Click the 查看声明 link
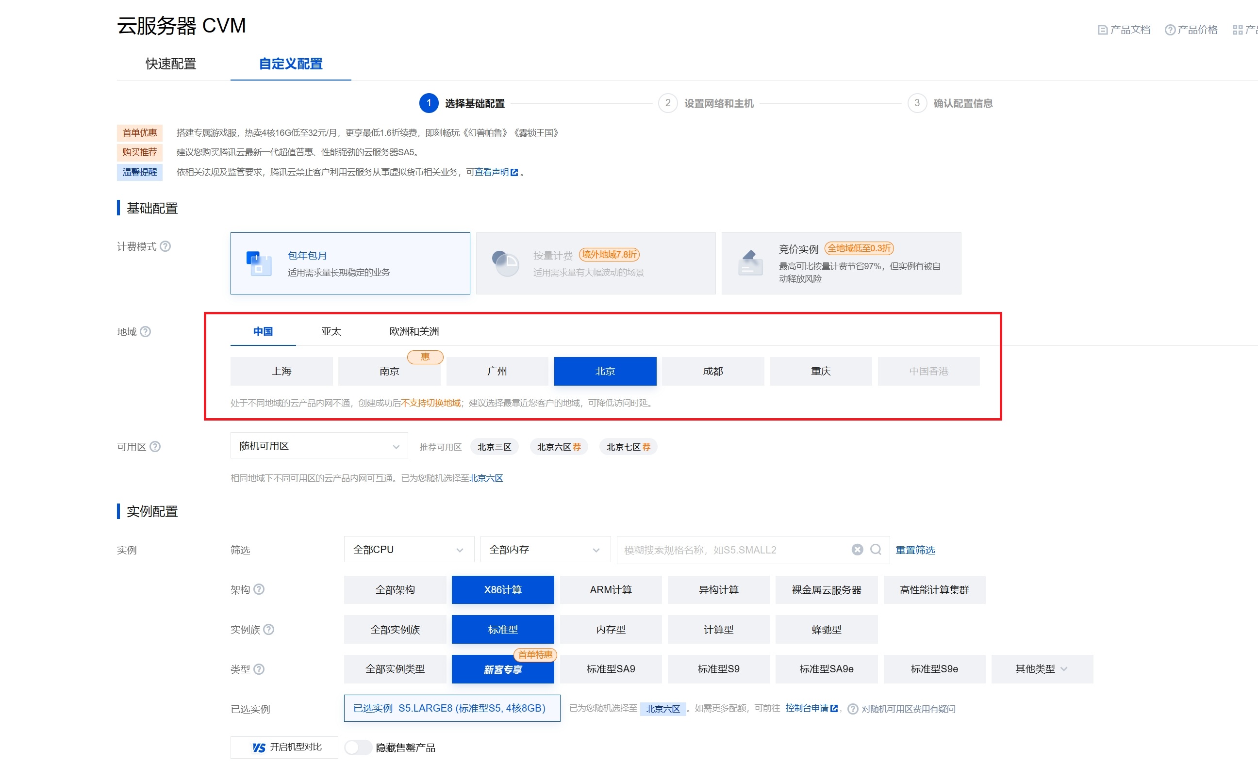 (x=492, y=173)
